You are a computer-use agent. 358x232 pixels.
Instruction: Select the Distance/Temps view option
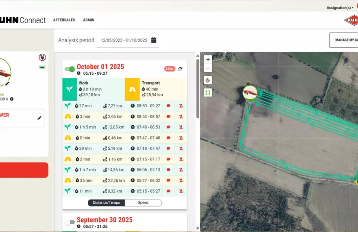pos(106,203)
